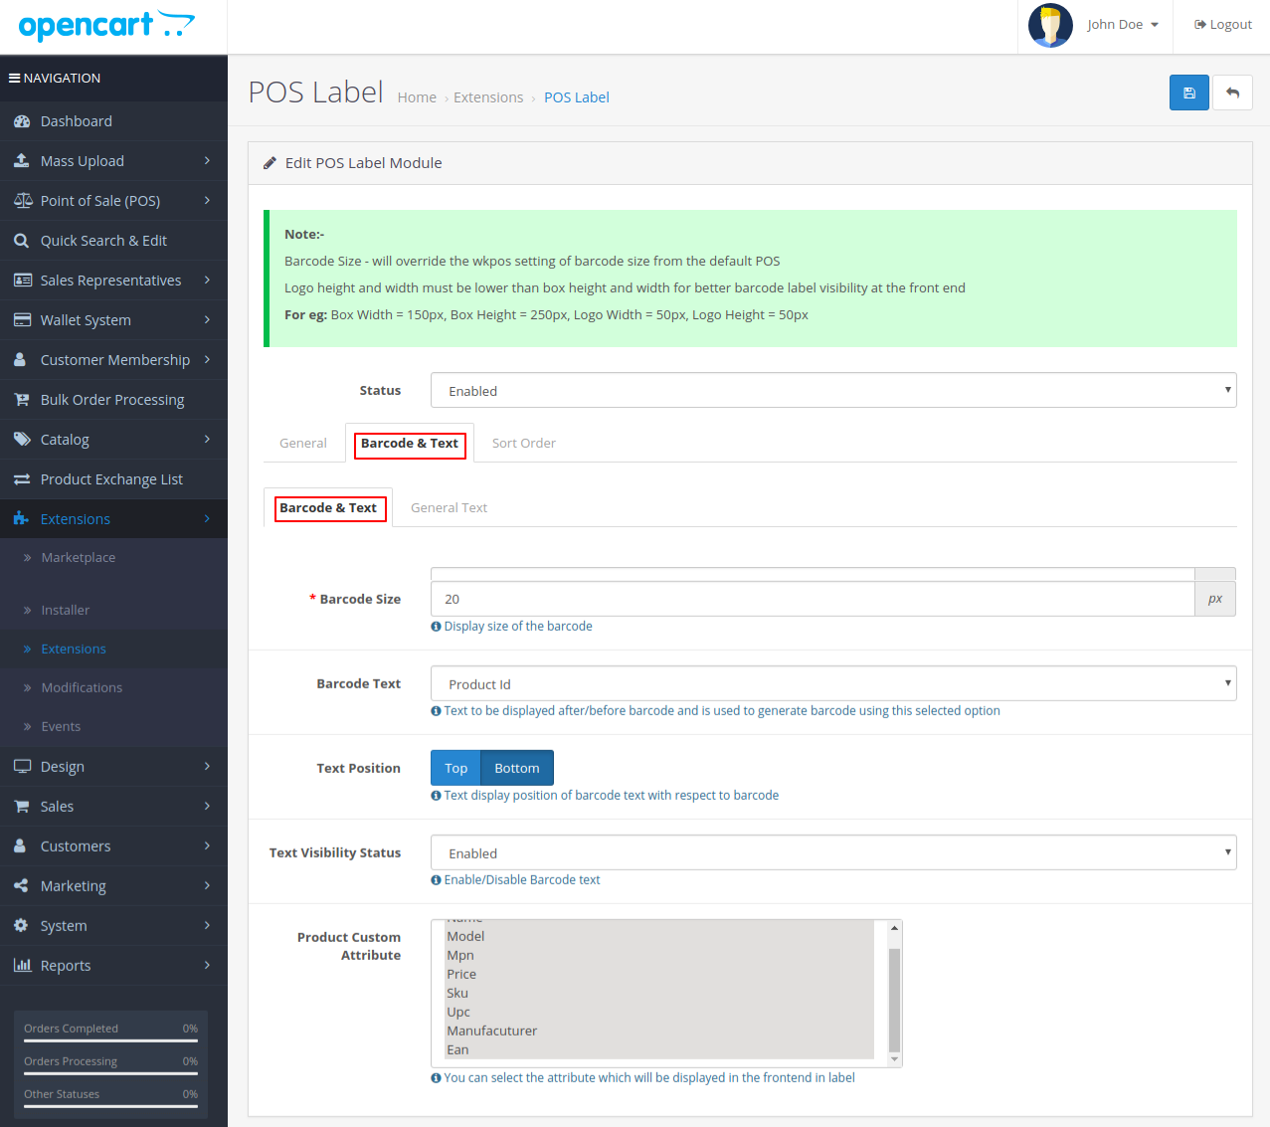Click the Point of Sale scales icon

tap(22, 201)
